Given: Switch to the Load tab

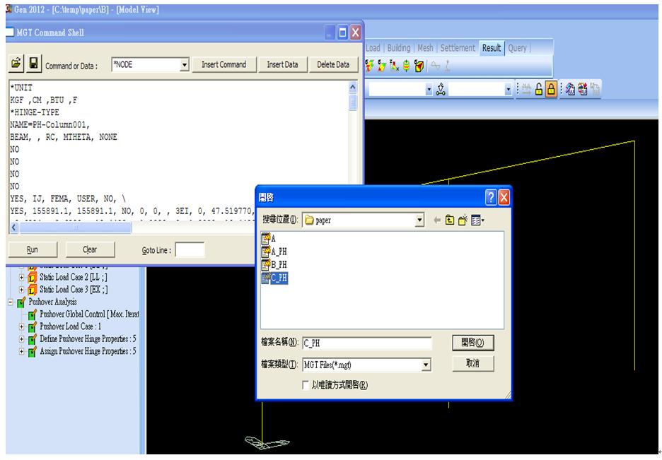Looking at the screenshot, I should pyautogui.click(x=373, y=48).
